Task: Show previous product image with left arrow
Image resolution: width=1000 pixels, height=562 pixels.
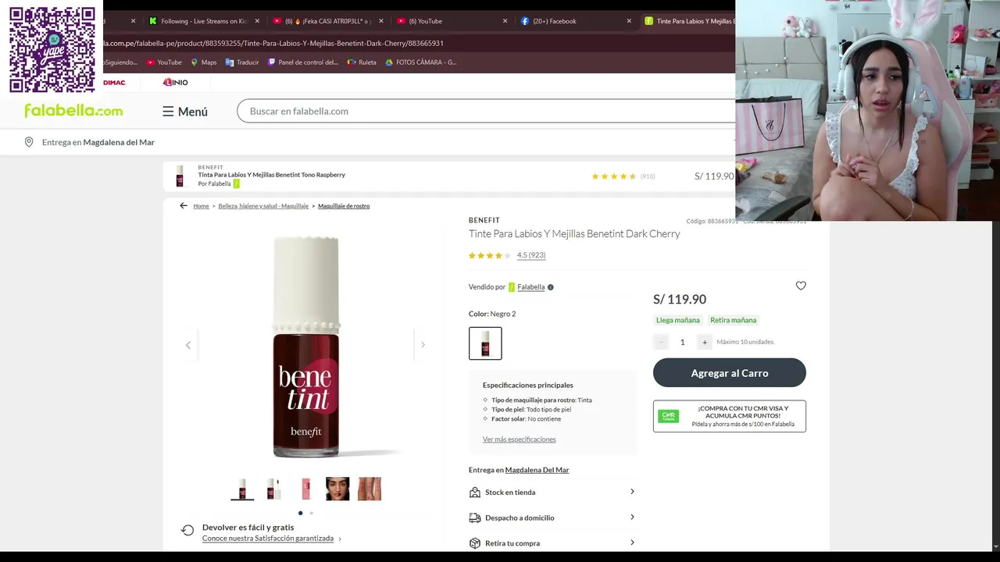Action: [187, 345]
